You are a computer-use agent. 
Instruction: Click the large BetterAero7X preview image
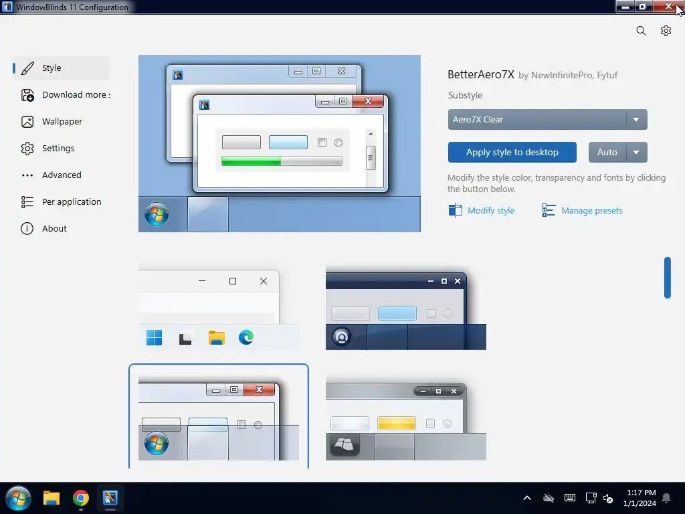coord(280,143)
